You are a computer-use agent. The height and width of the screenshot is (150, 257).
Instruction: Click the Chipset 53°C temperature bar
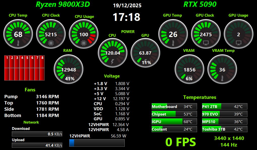tap(174, 114)
